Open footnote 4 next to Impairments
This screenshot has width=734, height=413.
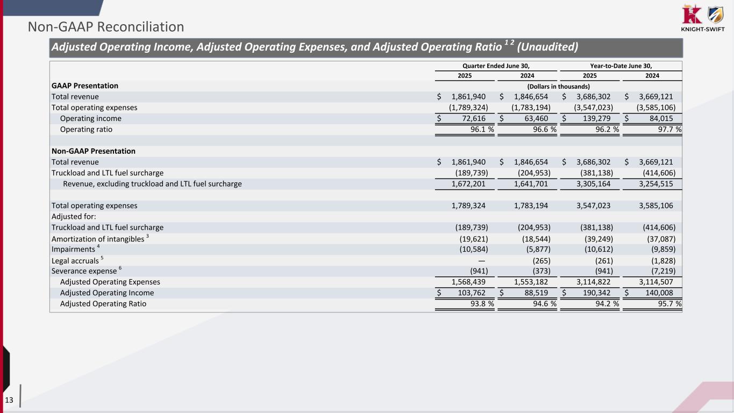(98, 247)
